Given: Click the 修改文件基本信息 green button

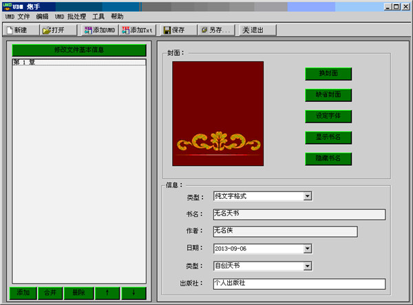Looking at the screenshot, I should (x=79, y=50).
